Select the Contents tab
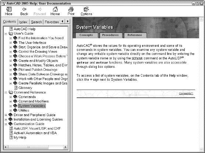 [10, 22]
